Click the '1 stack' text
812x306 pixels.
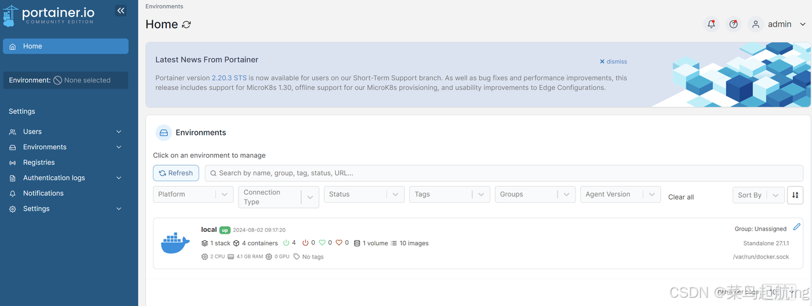(220, 243)
